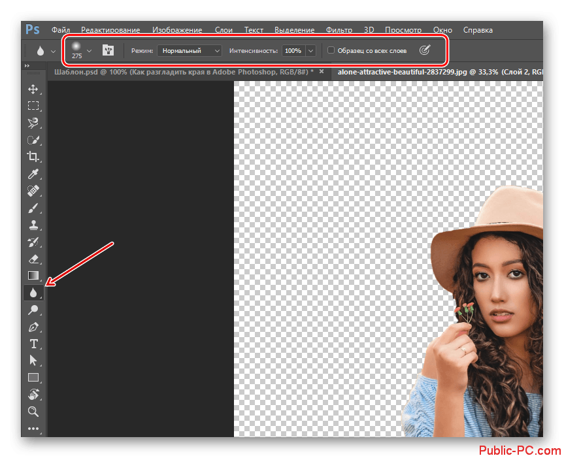Image resolution: width=564 pixels, height=458 pixels.
Task: Close the Шаблон.psd document tab
Action: pos(322,71)
